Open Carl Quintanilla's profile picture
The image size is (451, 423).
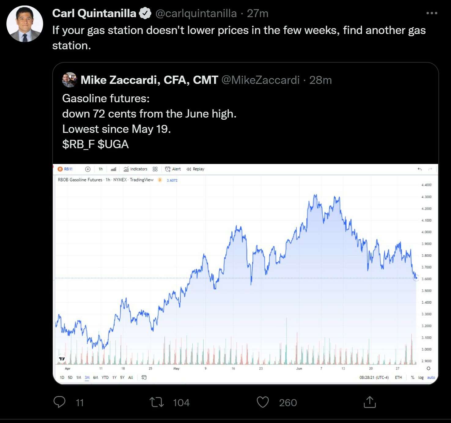(25, 24)
